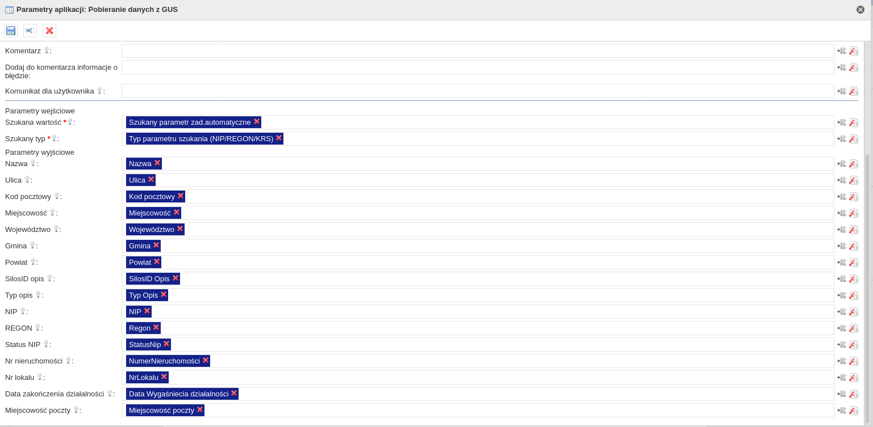
Task: Open function editor icon for REGON row
Action: [853, 328]
